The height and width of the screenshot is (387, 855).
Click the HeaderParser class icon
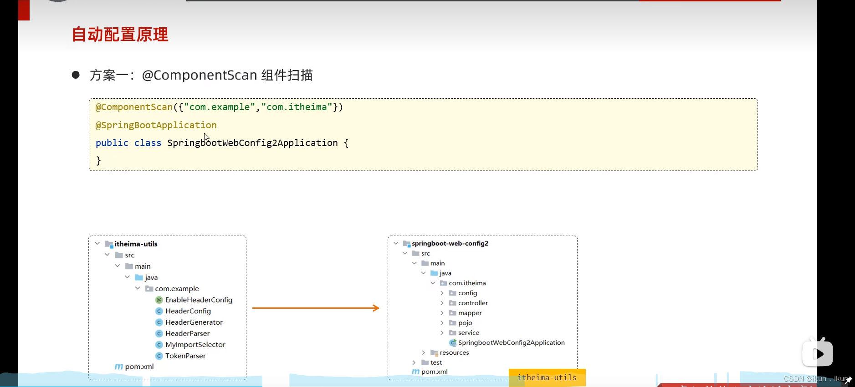pyautogui.click(x=159, y=333)
